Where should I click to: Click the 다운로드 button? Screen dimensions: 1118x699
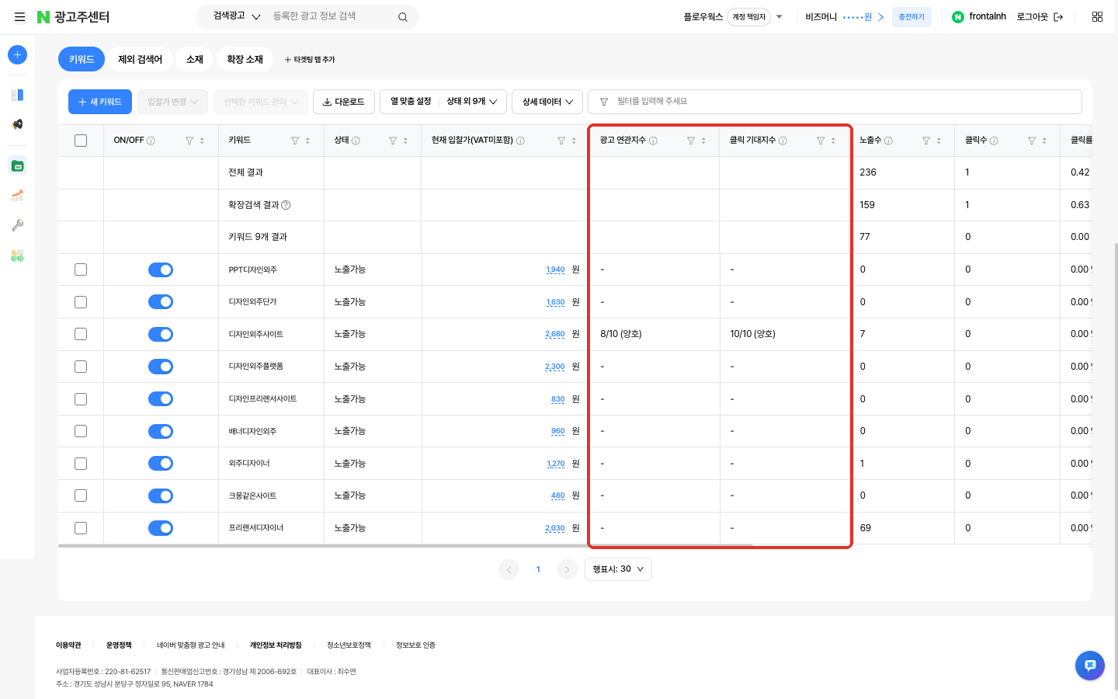[x=344, y=102]
